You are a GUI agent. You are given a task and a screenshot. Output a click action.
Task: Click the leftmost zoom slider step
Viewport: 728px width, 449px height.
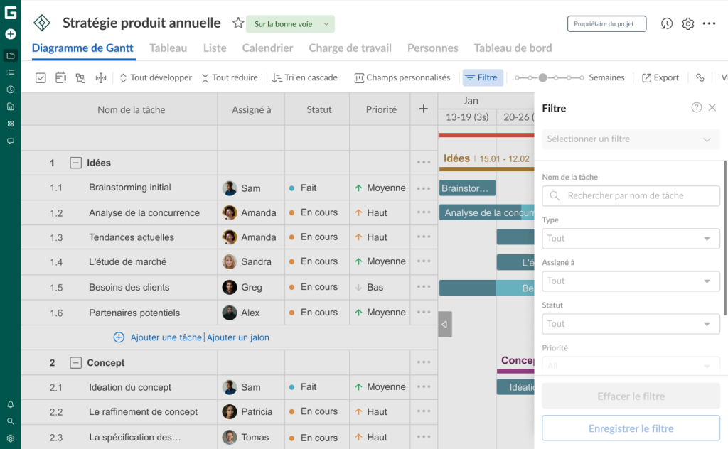tap(518, 78)
